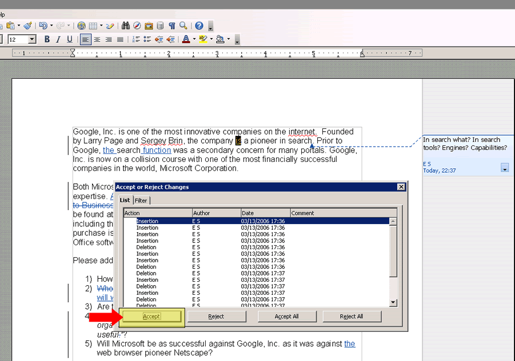Image resolution: width=515 pixels, height=361 pixels.
Task: Open the Data Sources database icon
Action: [160, 26]
